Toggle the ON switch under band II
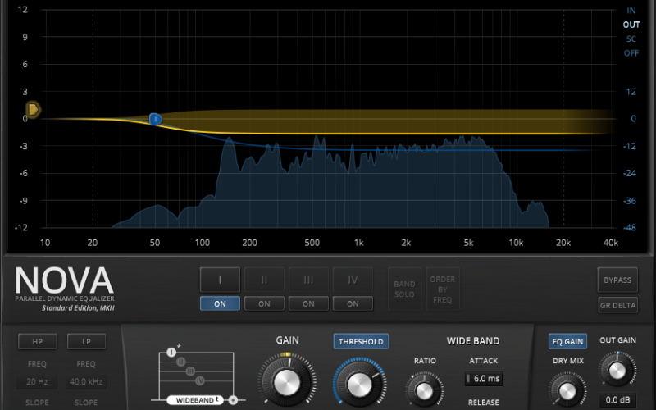This screenshot has width=656, height=410. click(x=264, y=303)
